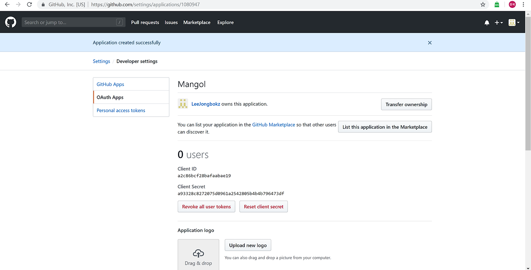Click Reset client secret

pos(264,207)
